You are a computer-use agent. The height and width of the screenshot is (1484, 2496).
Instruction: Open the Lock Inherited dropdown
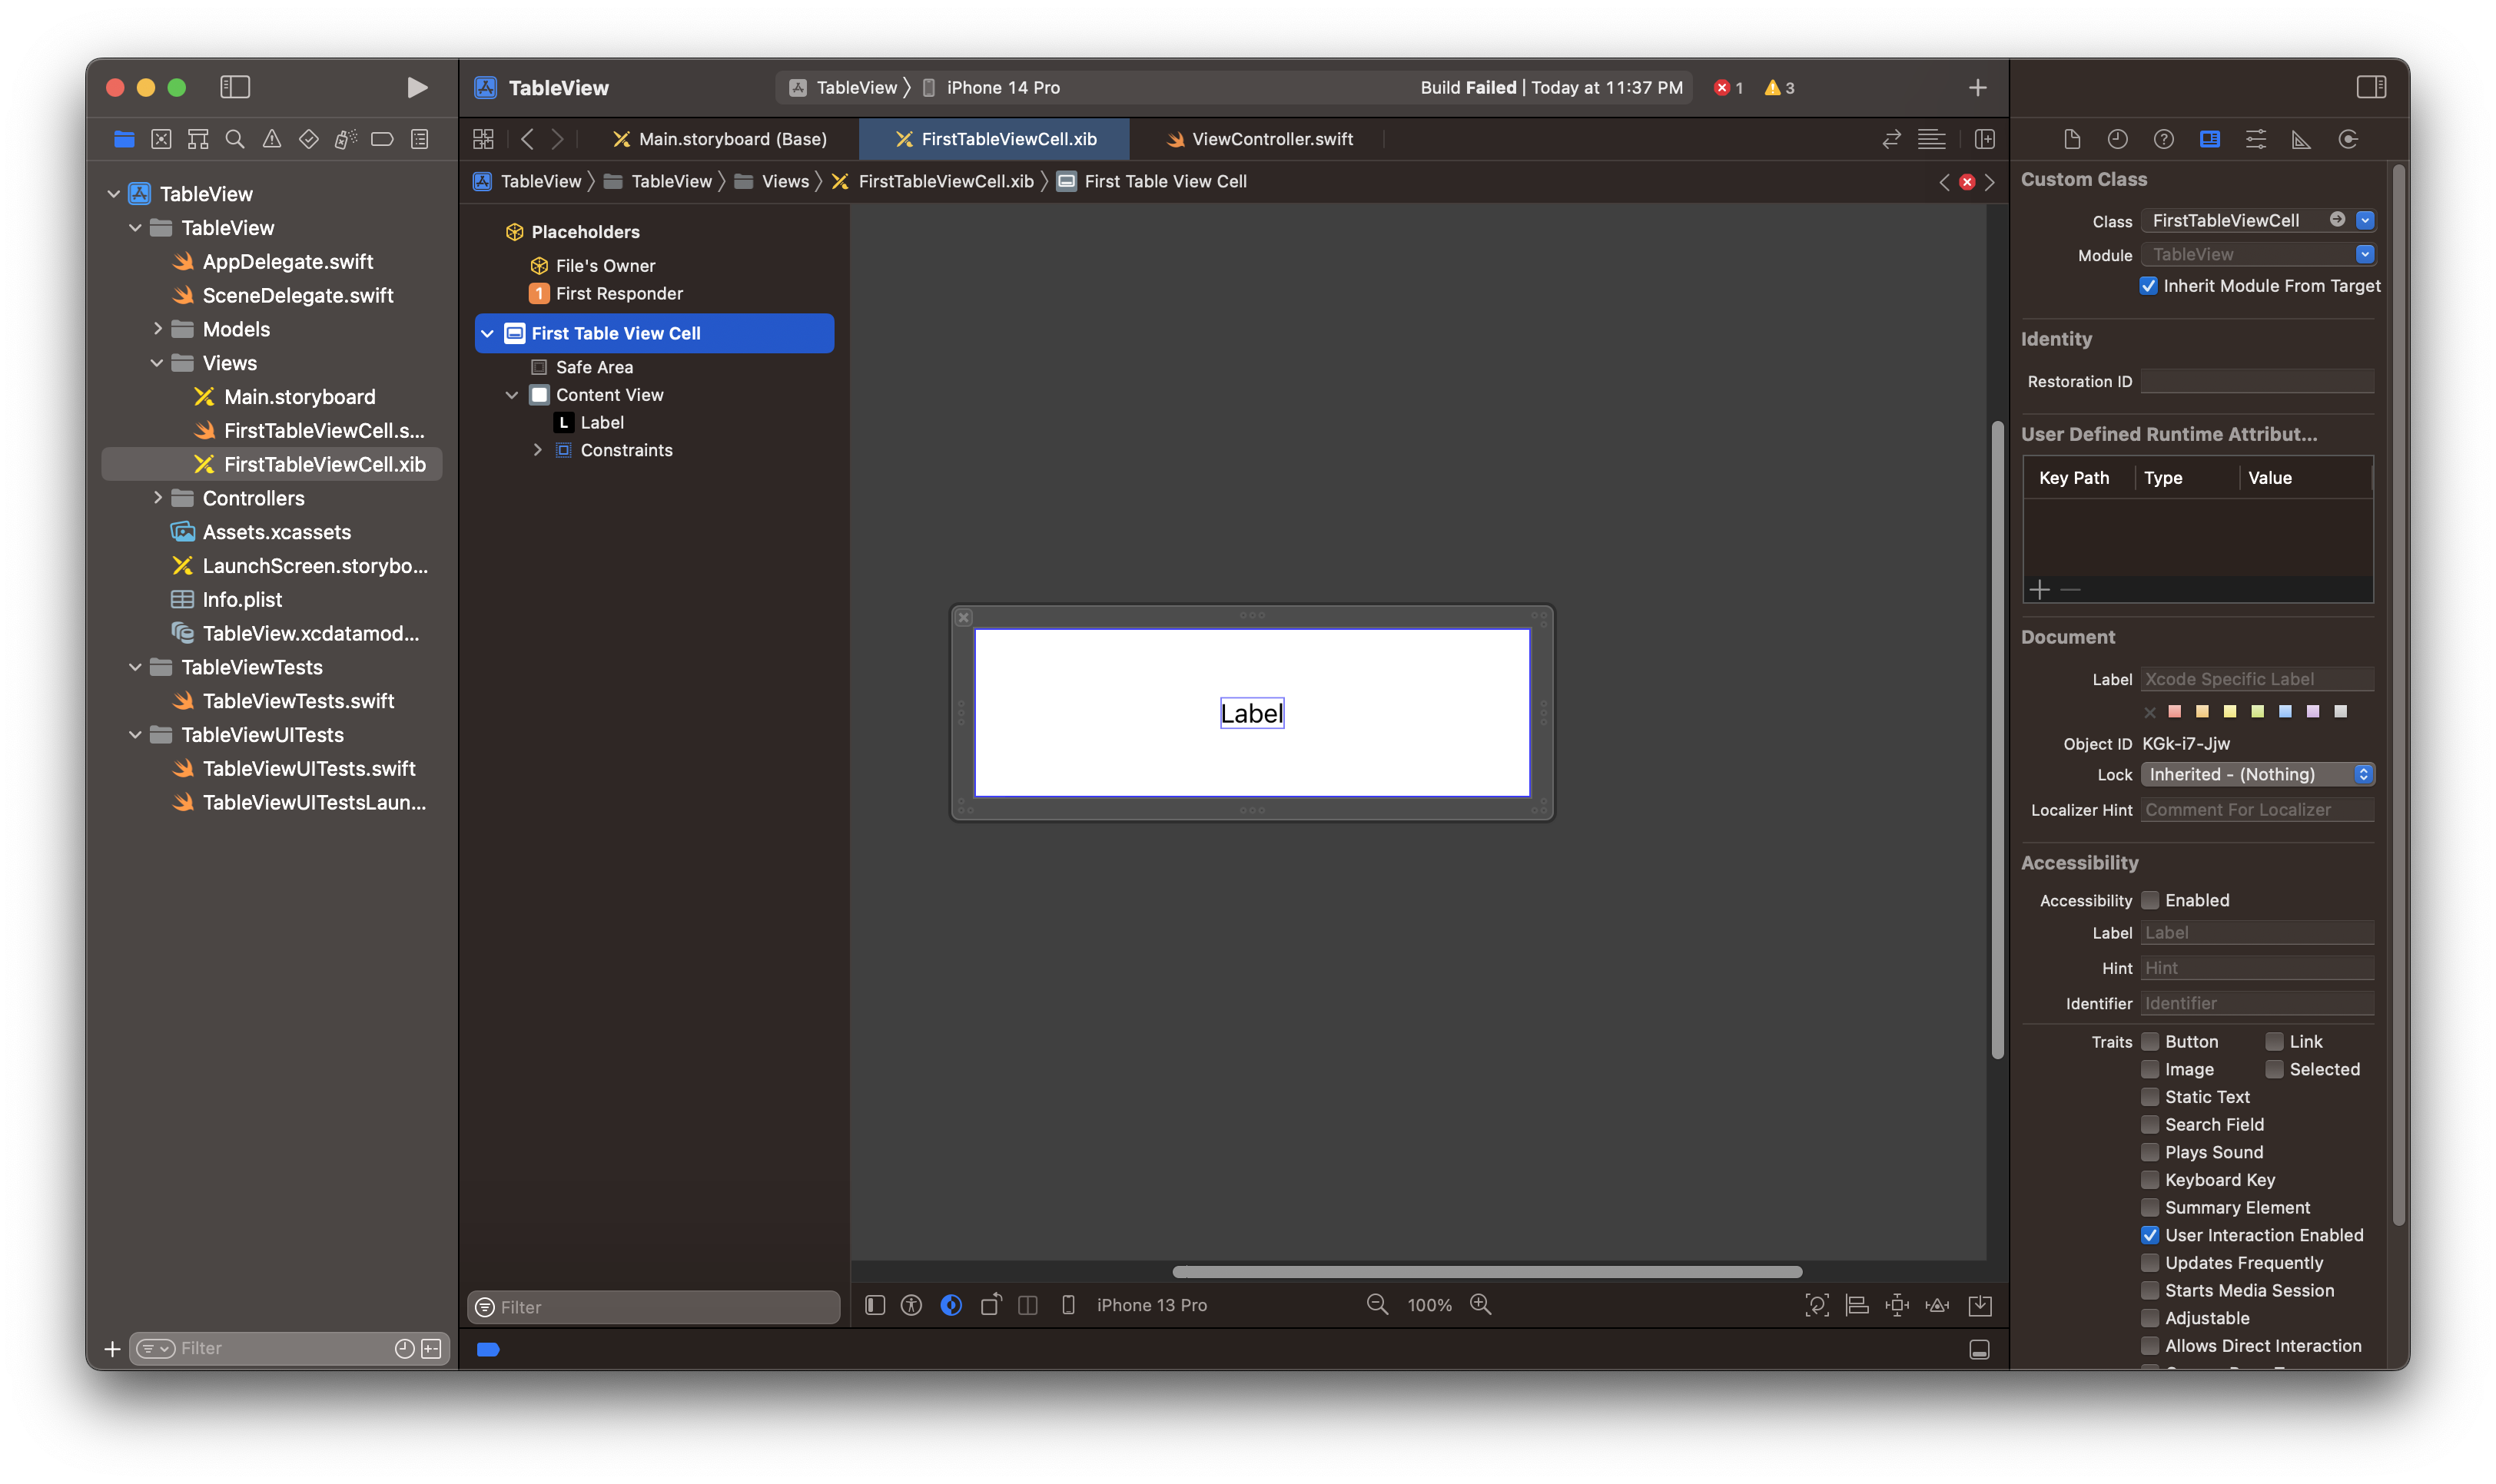tap(2257, 774)
